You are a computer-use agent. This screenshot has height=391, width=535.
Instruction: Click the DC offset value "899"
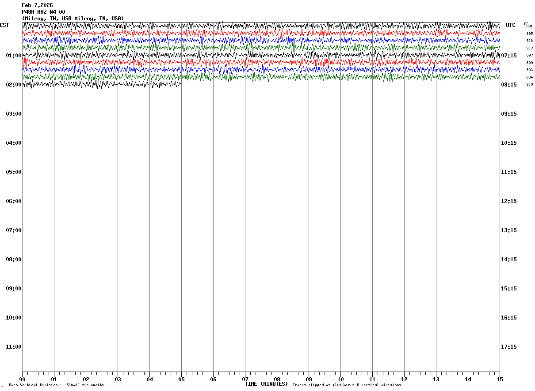tap(530, 63)
